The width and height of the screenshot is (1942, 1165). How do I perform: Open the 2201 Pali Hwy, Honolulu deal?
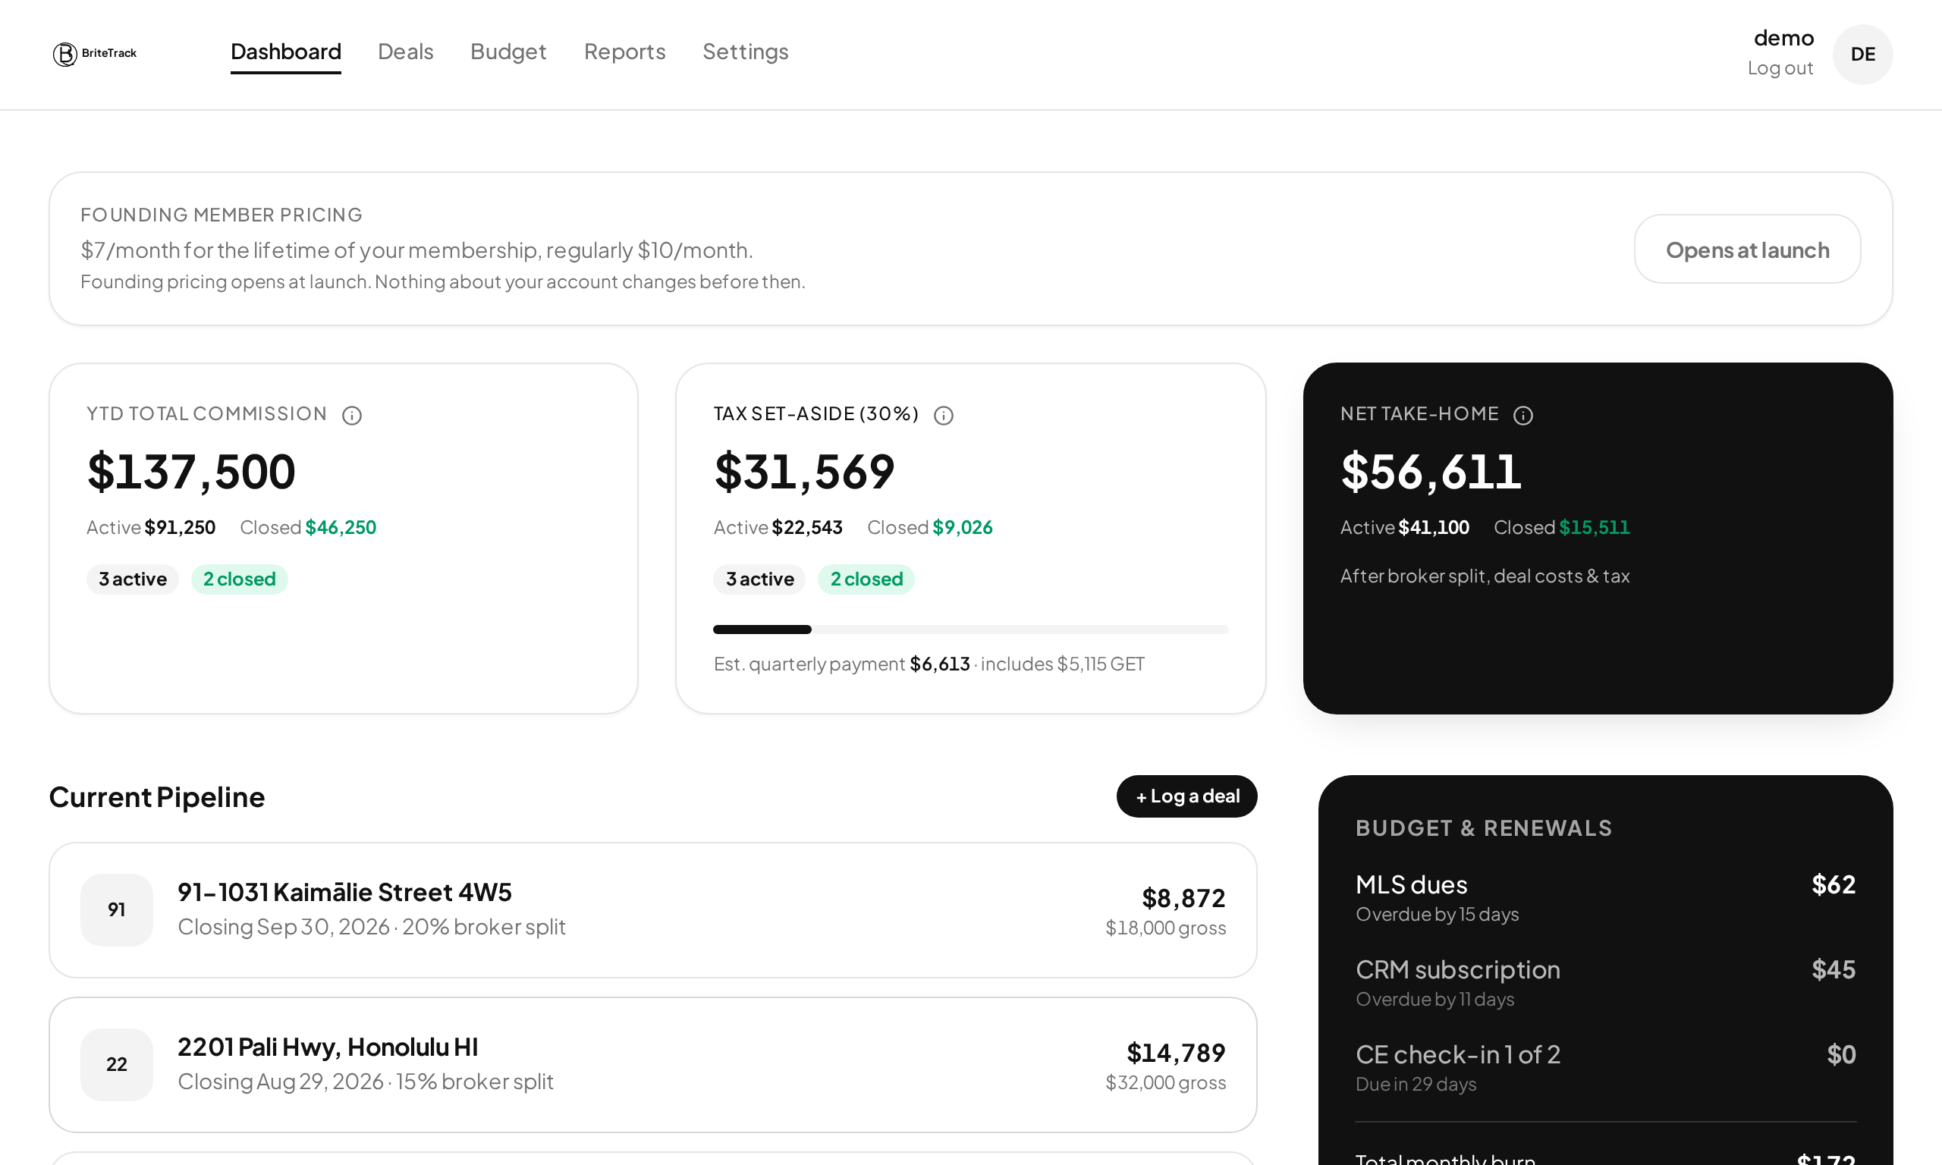[653, 1065]
